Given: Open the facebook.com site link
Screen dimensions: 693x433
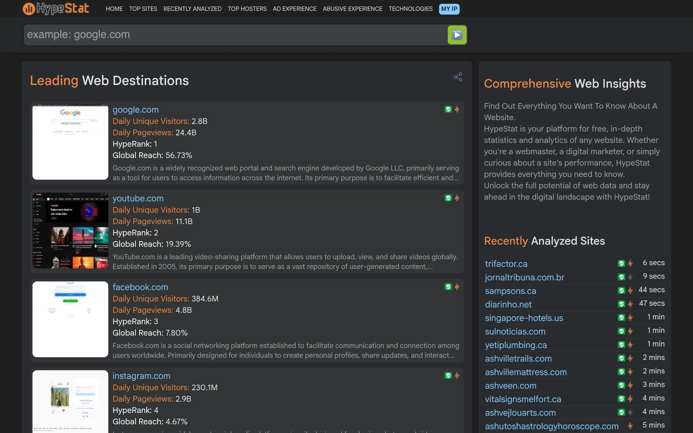Looking at the screenshot, I should click(x=140, y=287).
